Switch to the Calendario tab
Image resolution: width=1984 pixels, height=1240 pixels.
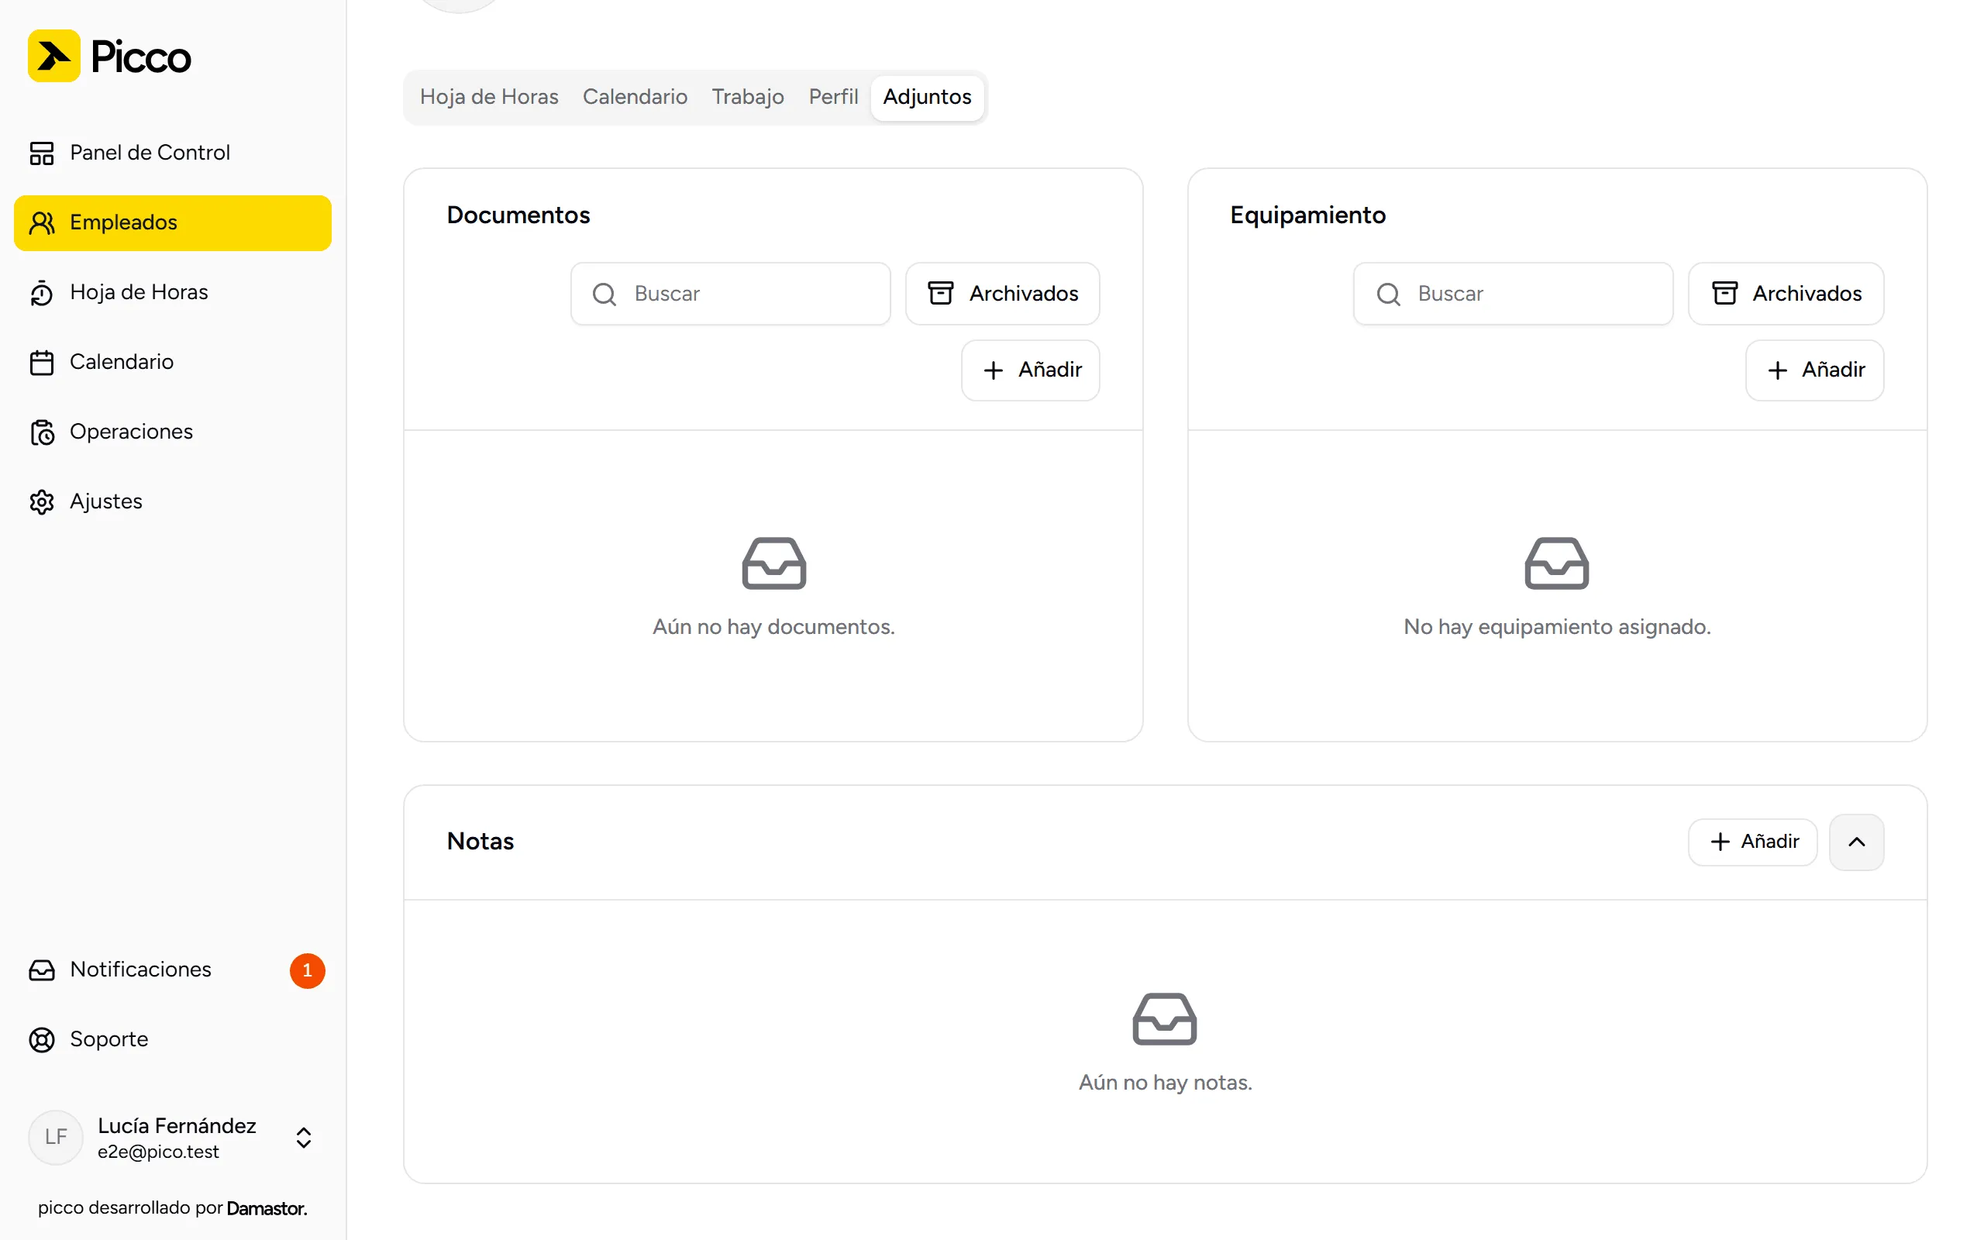[x=635, y=97]
